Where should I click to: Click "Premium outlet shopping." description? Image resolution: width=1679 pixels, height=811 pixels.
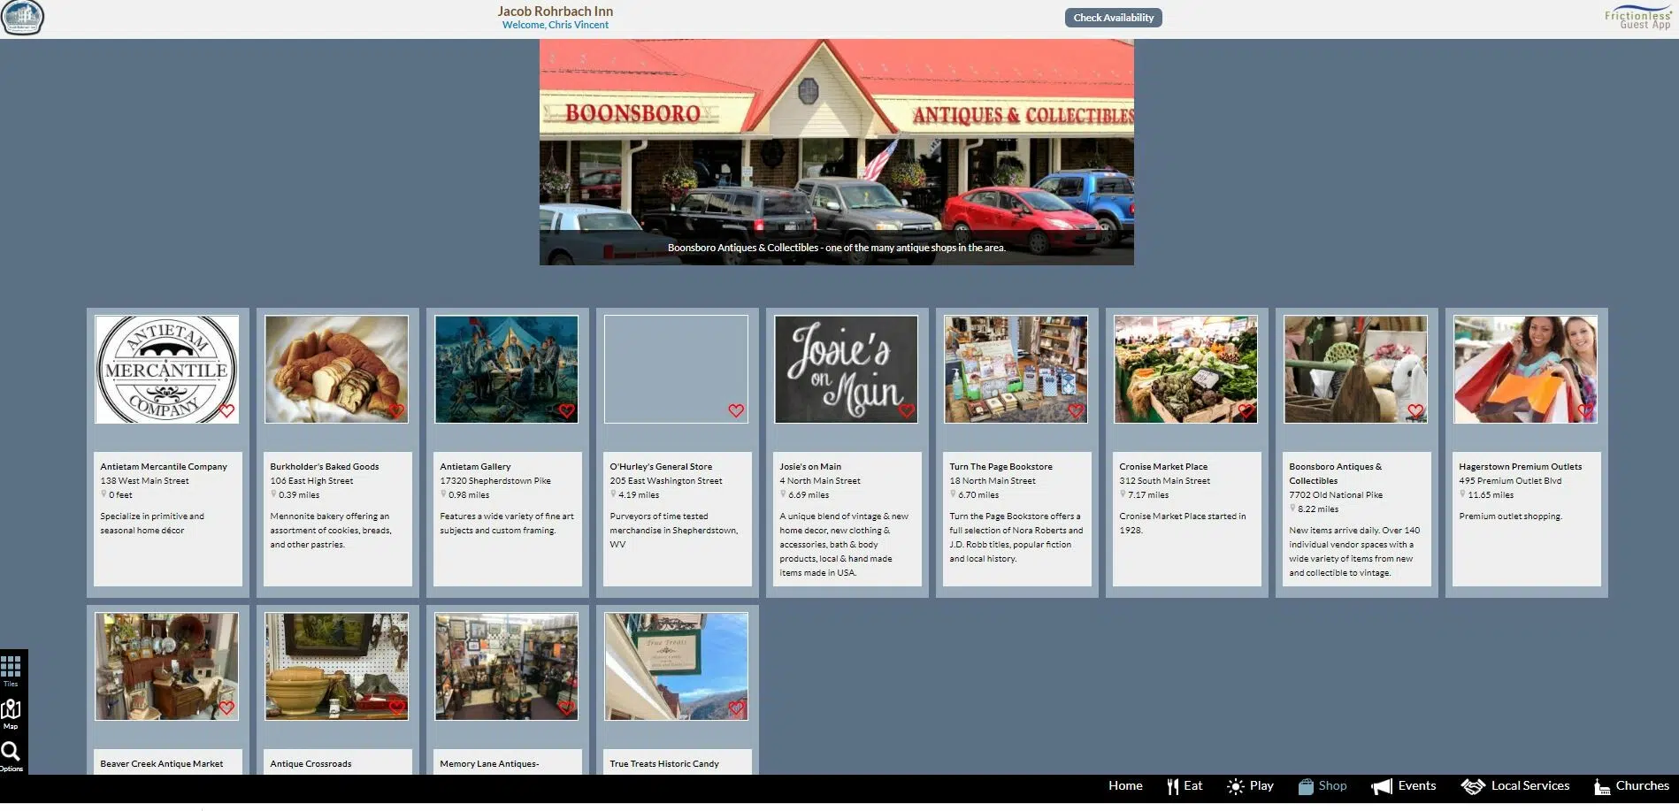pos(1510,516)
